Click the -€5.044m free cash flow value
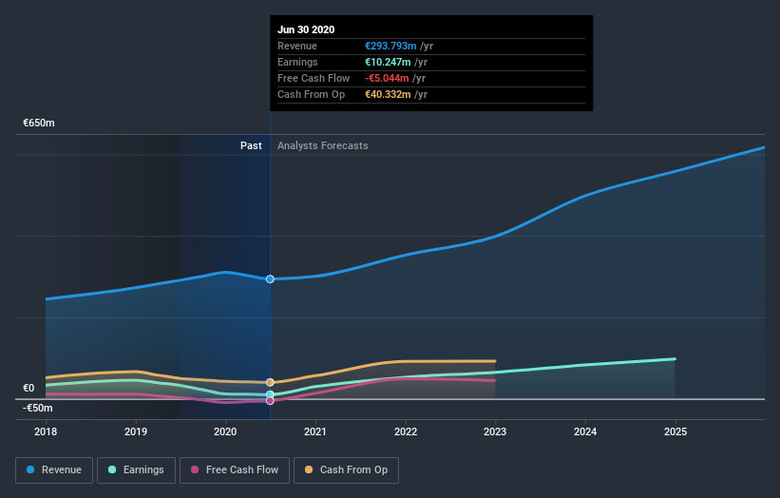Screen dimensions: 780x498 coord(387,78)
